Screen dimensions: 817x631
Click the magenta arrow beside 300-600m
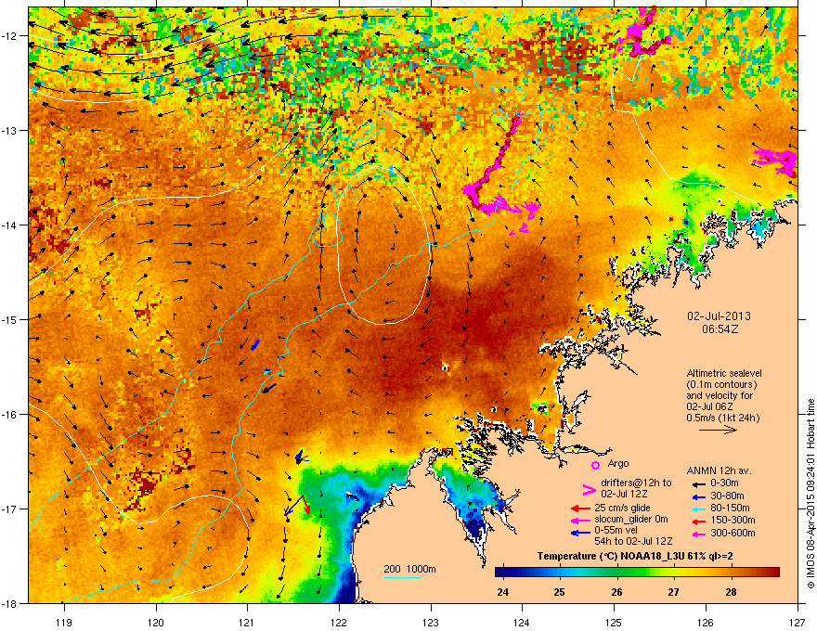click(699, 534)
